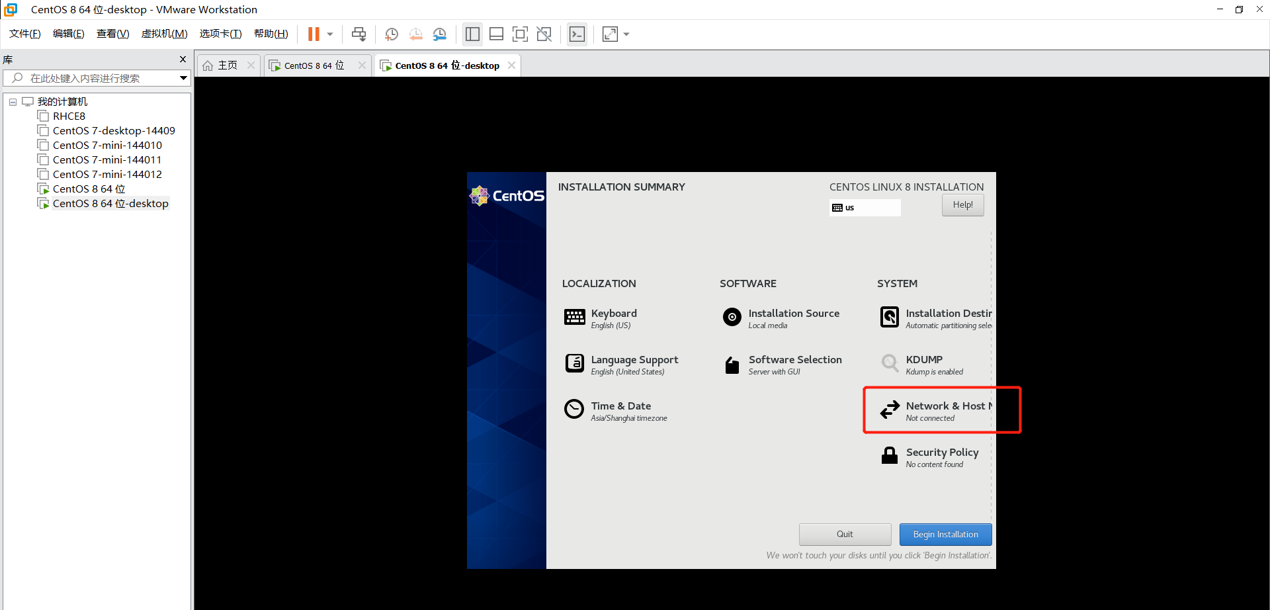
Task: Select CentOS 7-mini-144012 in the library
Action: [107, 175]
